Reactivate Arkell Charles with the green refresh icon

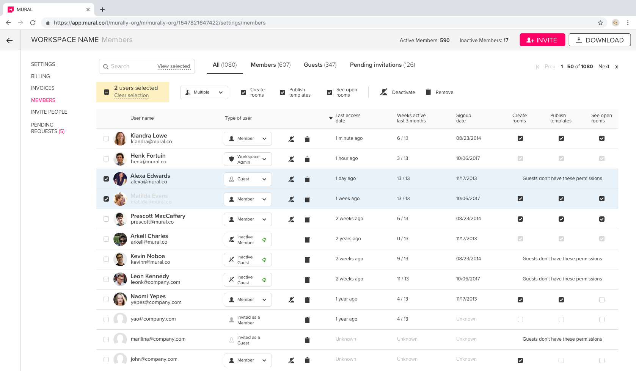point(264,240)
